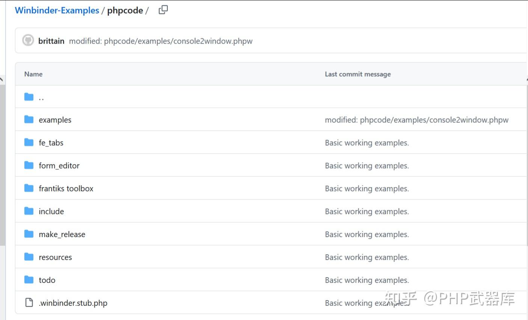Open brittain's profile link

(x=51, y=41)
